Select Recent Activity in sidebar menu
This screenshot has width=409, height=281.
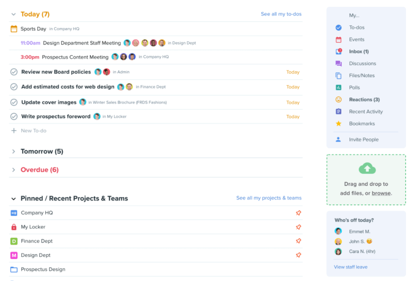click(x=365, y=112)
